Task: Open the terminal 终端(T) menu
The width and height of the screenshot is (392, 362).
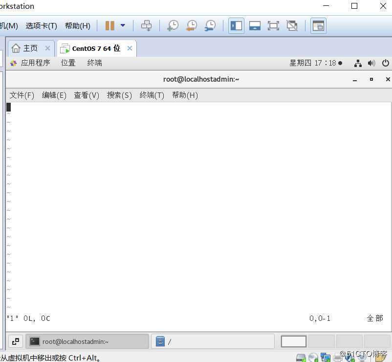Action: pyautogui.click(x=152, y=95)
